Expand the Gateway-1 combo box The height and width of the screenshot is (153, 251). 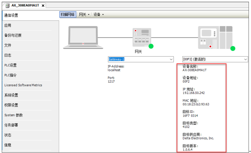(x=171, y=59)
